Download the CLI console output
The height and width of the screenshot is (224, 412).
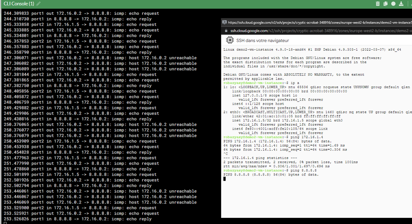pyautogui.click(x=401, y=4)
